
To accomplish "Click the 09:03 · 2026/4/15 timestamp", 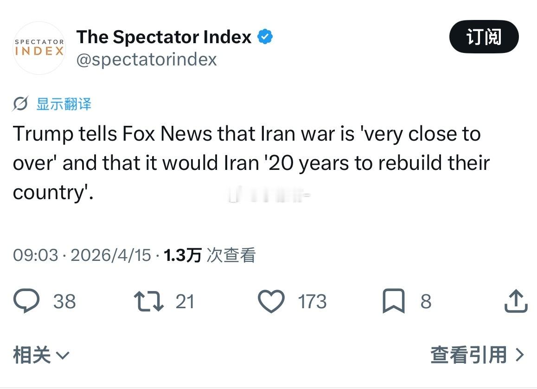I will 82,255.
